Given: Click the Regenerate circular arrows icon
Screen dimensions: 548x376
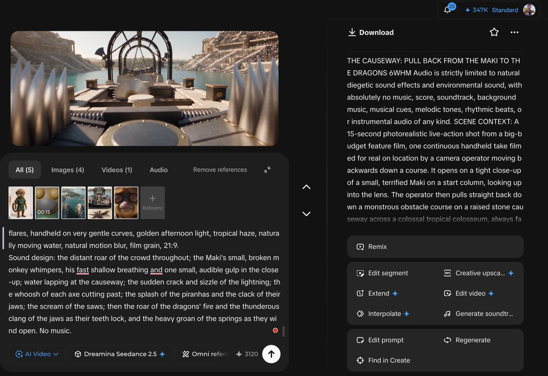Looking at the screenshot, I should pos(448,340).
